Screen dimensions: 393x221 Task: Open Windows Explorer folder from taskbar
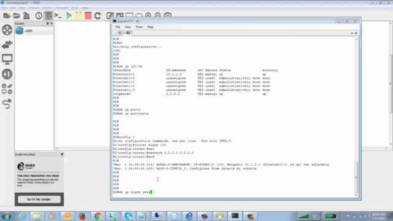37,216
